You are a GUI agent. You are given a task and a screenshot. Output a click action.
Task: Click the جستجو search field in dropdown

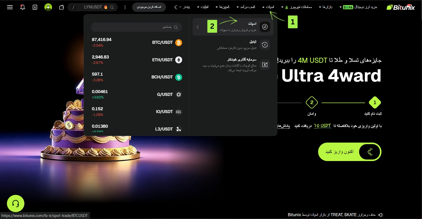[136, 27]
